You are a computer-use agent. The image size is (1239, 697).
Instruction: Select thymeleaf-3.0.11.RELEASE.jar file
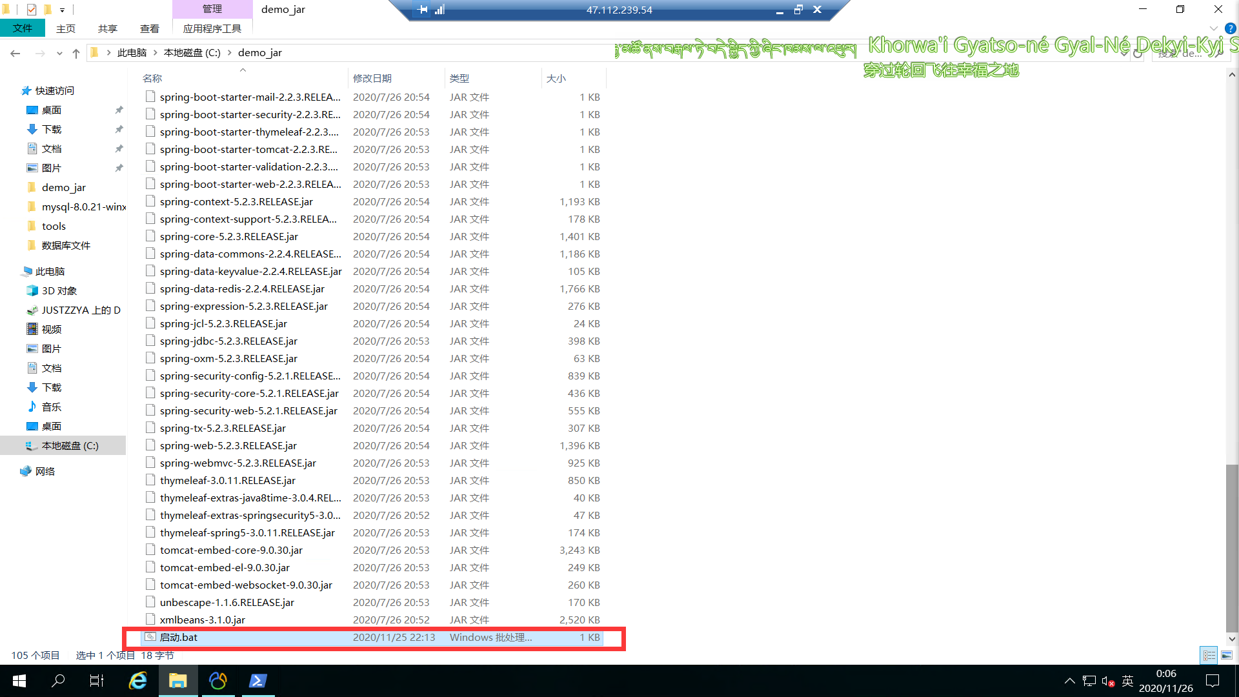[x=228, y=481]
